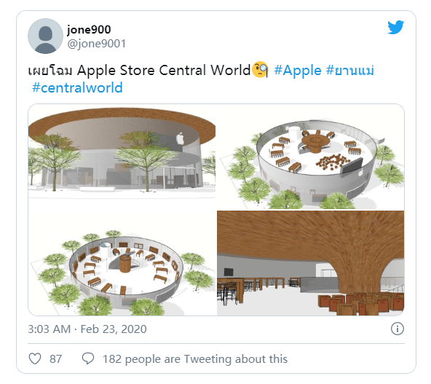The width and height of the screenshot is (431, 384).
Task: Open the exterior store render image
Action: point(122,157)
